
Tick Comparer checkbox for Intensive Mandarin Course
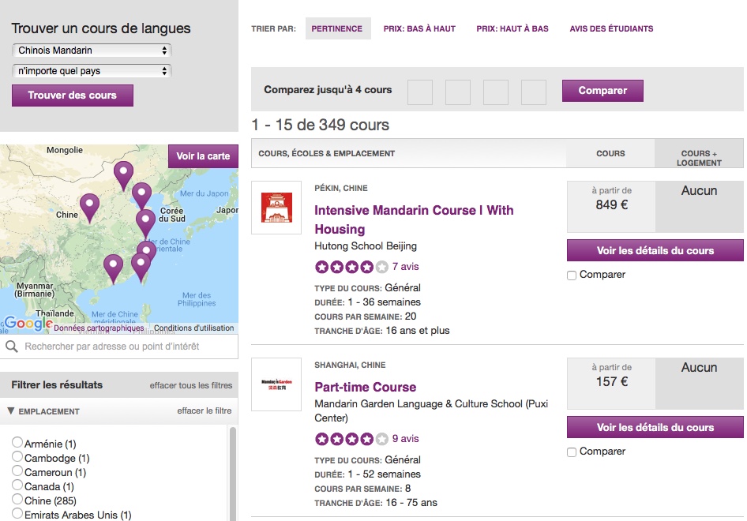coord(572,275)
